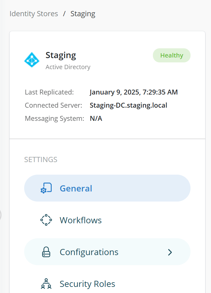Click the SETTINGS section header
The height and width of the screenshot is (293, 211).
point(41,160)
